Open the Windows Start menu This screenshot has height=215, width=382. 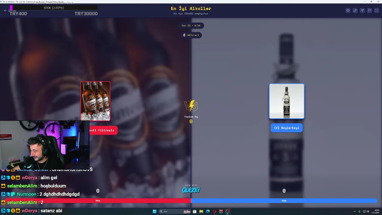point(155,211)
